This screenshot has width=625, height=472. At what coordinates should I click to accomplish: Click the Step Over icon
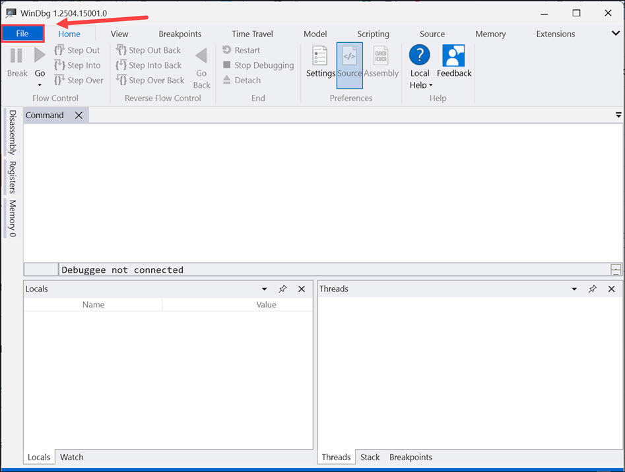point(59,80)
